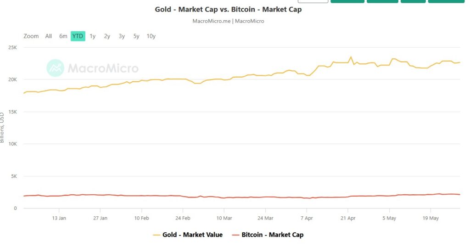
Task: Click the MacroMicro.me source subtitle
Action: tap(228, 21)
